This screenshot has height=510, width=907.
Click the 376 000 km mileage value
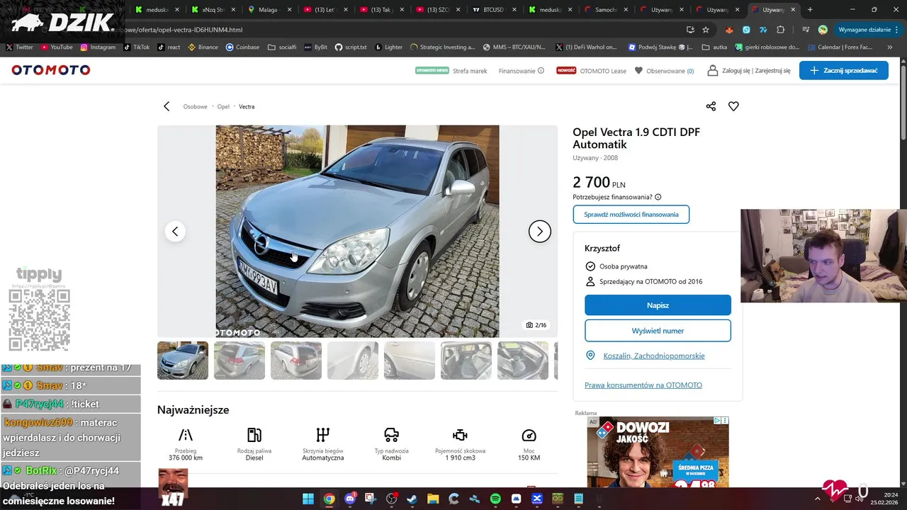(x=186, y=458)
